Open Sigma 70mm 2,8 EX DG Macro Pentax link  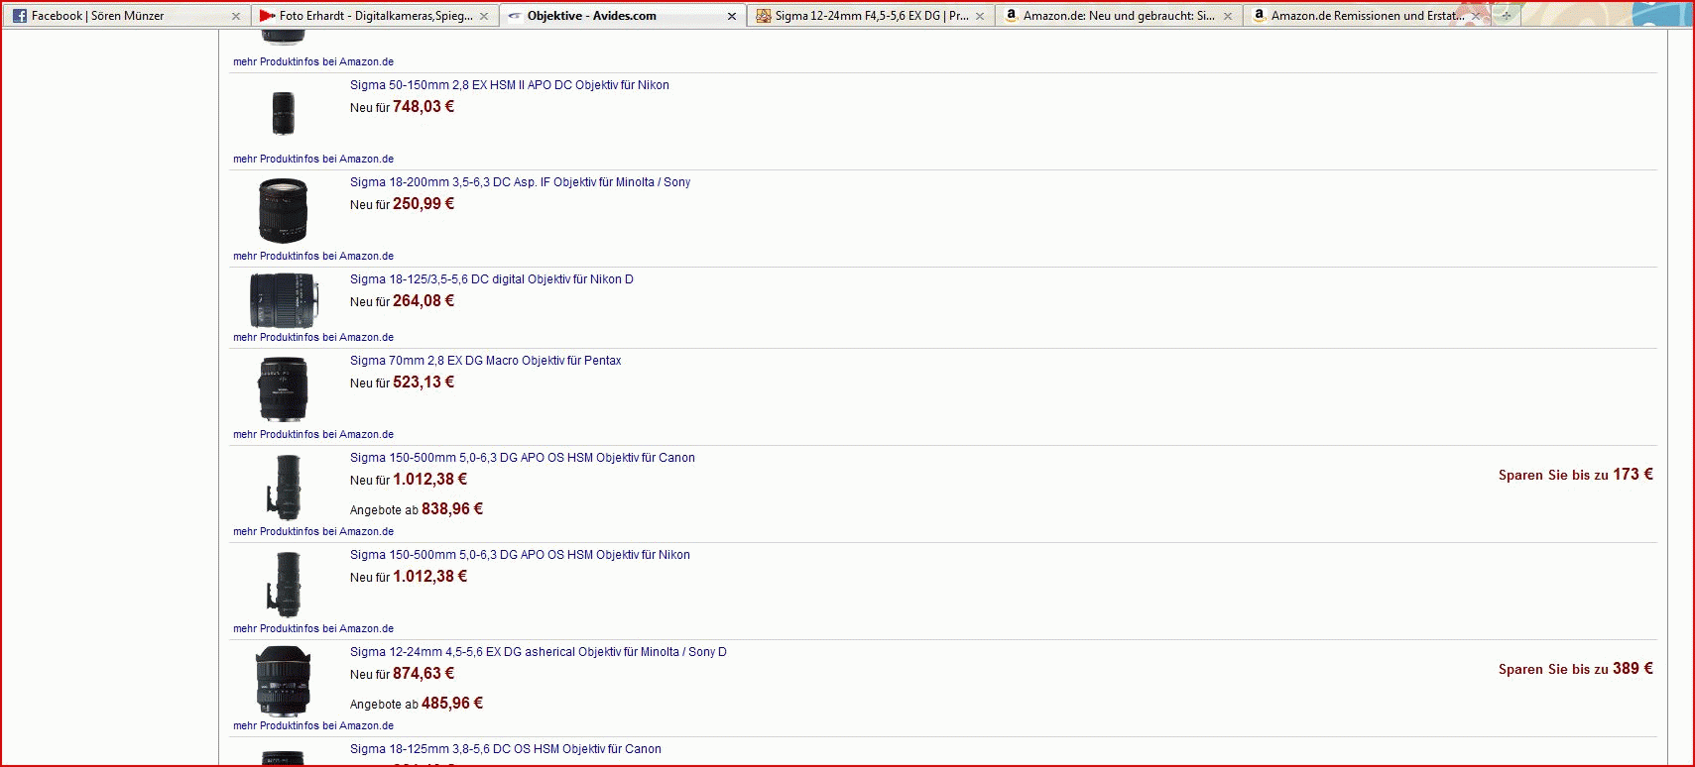pos(485,361)
